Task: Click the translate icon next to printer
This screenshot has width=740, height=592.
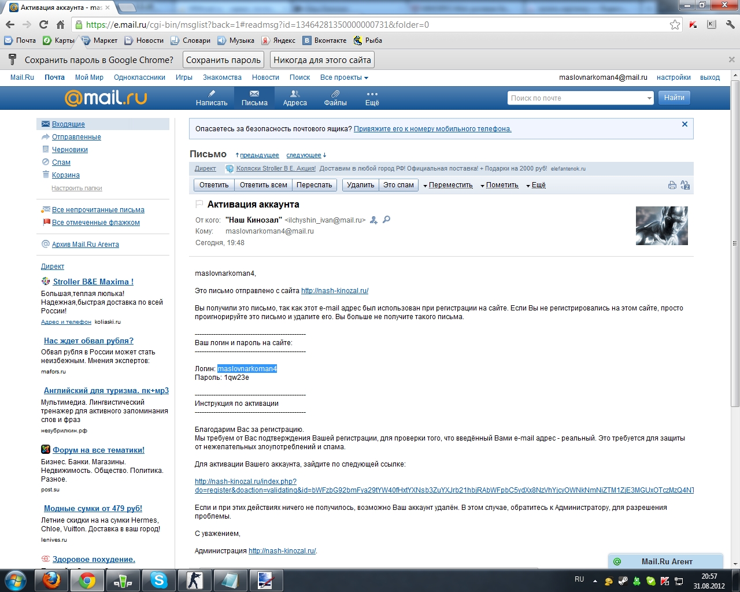Action: click(x=685, y=185)
